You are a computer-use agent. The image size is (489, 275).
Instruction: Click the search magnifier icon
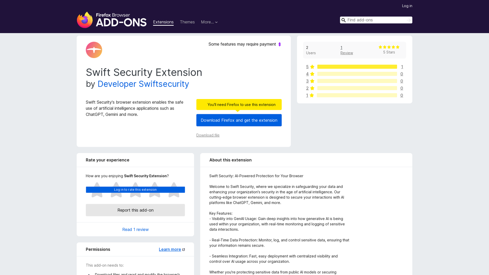pyautogui.click(x=344, y=20)
